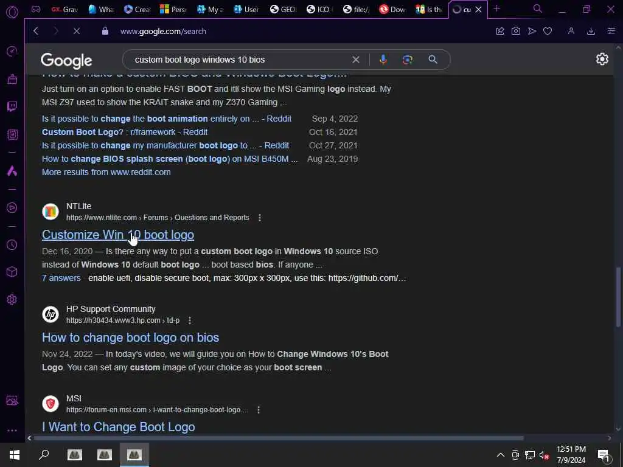Submit search with magnifier button

tap(433, 60)
